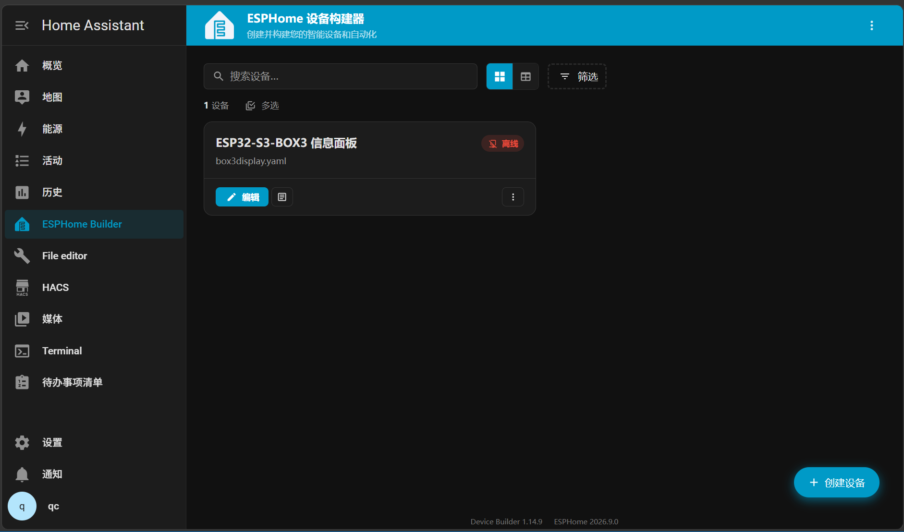
Task: Click ESPHome 2026.9.0 version text
Action: click(x=586, y=522)
